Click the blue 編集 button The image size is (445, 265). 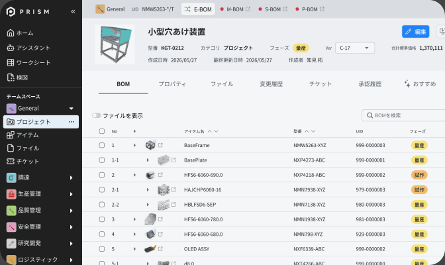(415, 32)
